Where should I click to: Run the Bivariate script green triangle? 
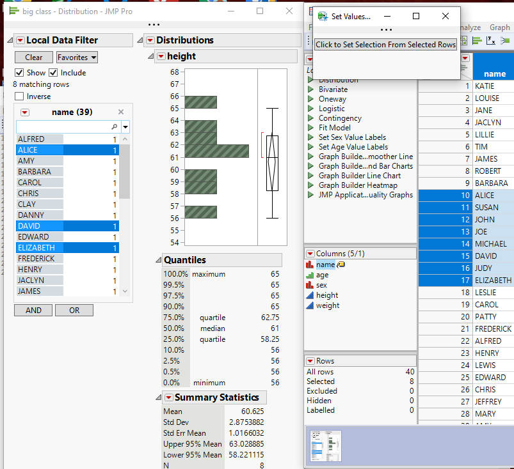pyautogui.click(x=310, y=89)
